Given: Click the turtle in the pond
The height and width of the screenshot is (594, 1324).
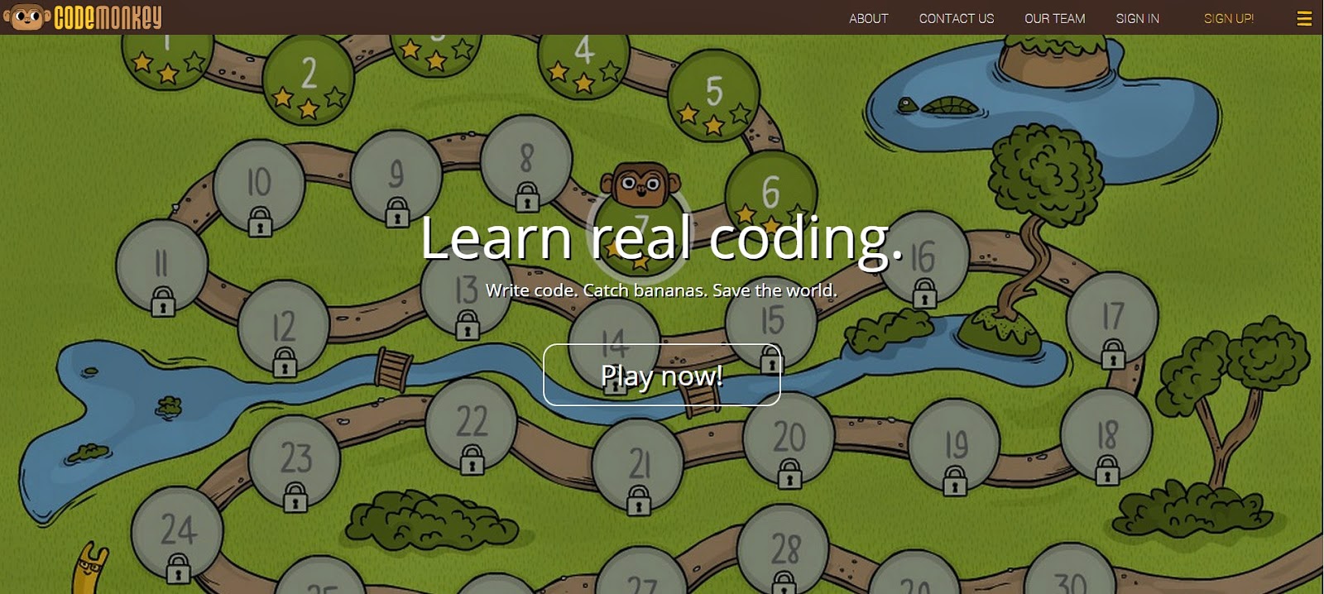Looking at the screenshot, I should pos(943,106).
